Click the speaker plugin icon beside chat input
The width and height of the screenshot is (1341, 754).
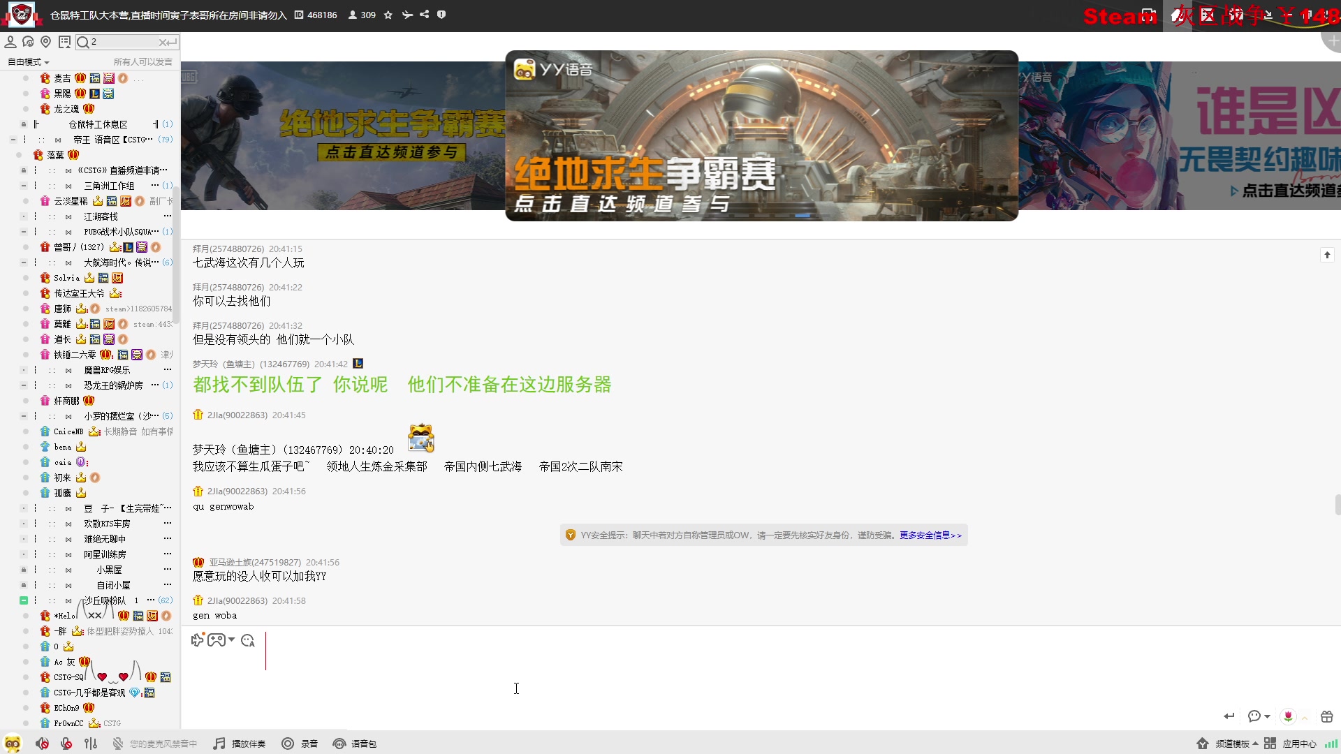point(198,640)
